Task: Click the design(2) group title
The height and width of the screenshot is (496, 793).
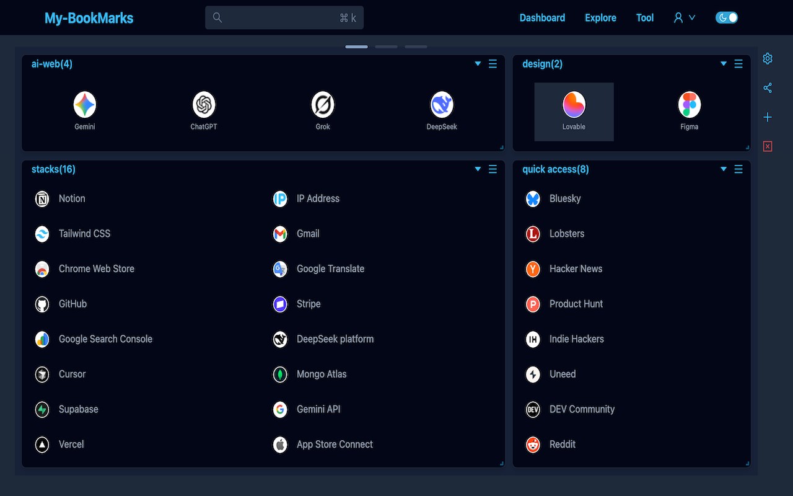Action: point(543,64)
